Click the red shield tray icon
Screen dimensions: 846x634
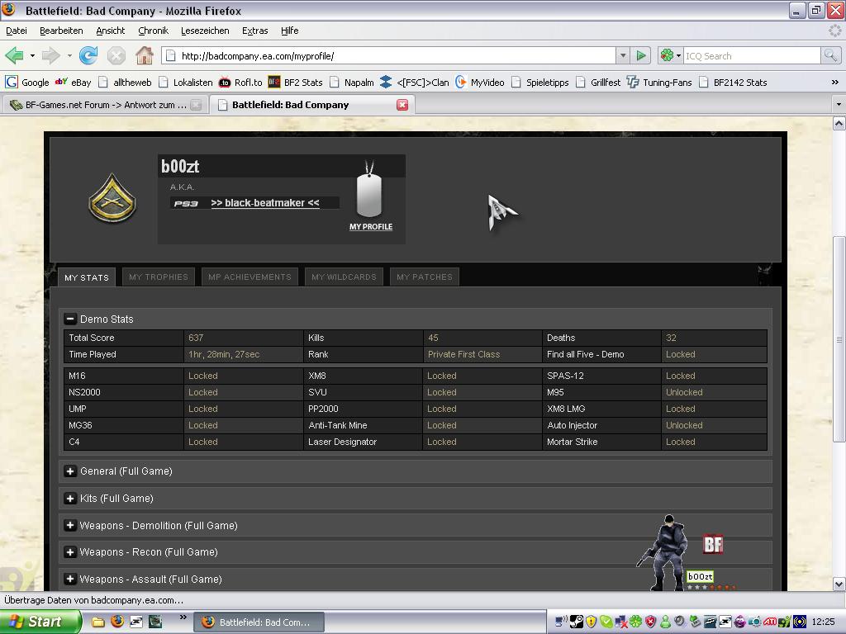[651, 622]
